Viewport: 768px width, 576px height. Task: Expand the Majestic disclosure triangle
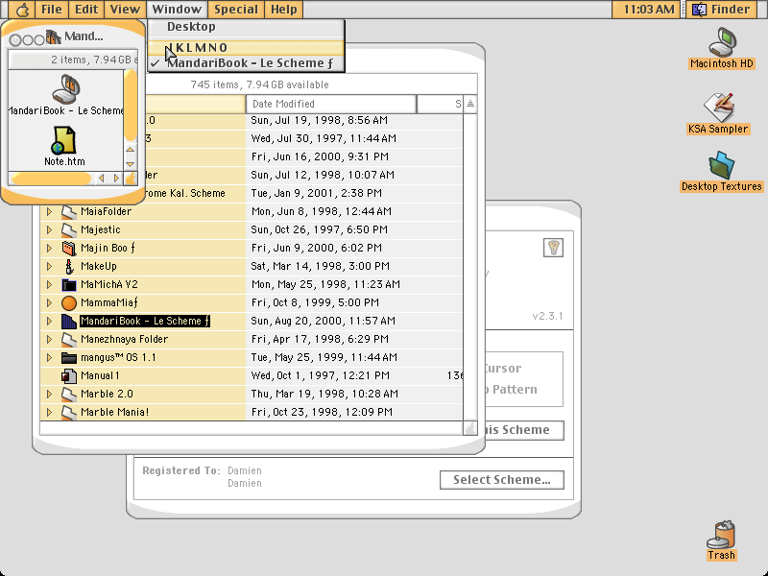click(50, 229)
